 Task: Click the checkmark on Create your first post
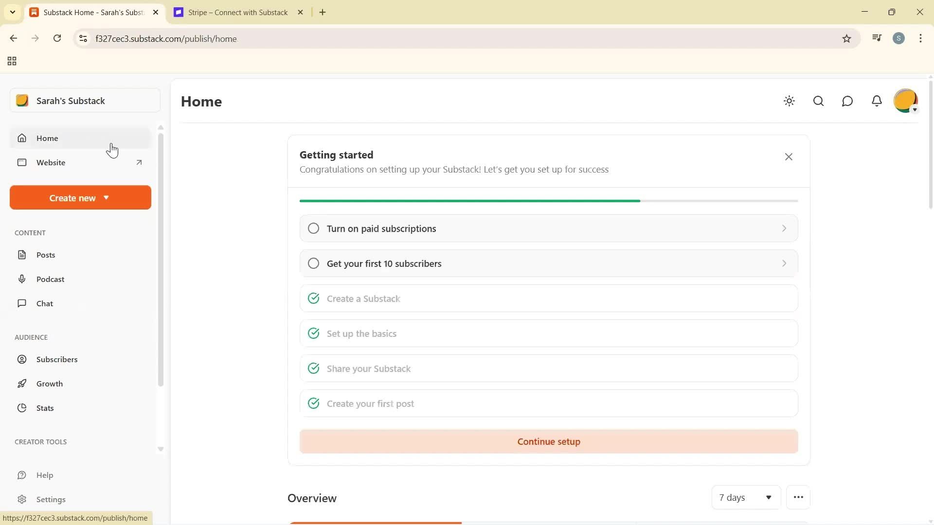tap(313, 403)
